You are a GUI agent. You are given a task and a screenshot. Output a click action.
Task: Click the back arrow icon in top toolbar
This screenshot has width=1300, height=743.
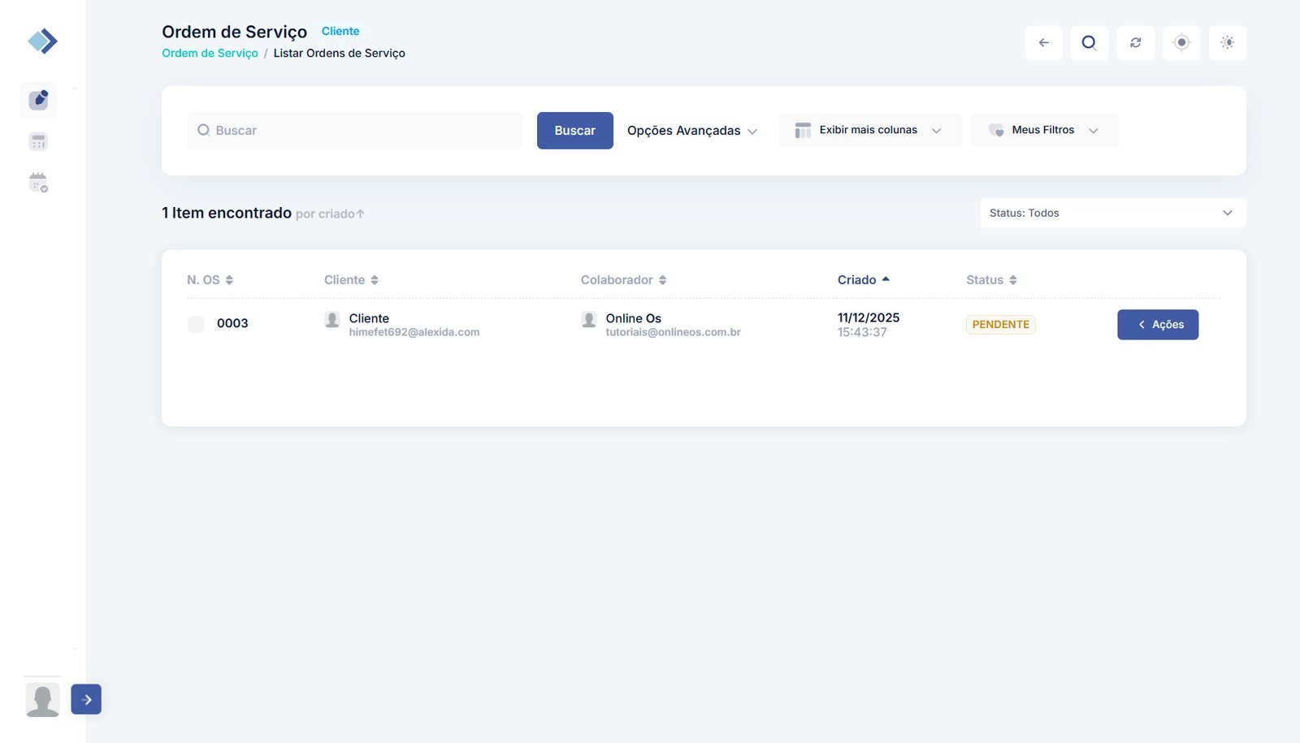[1044, 43]
